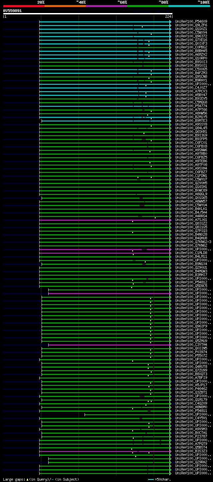The width and height of the screenshot is (213, 482).
Task: Click UniRef100_A8QGL9 label
Action: click(x=191, y=194)
